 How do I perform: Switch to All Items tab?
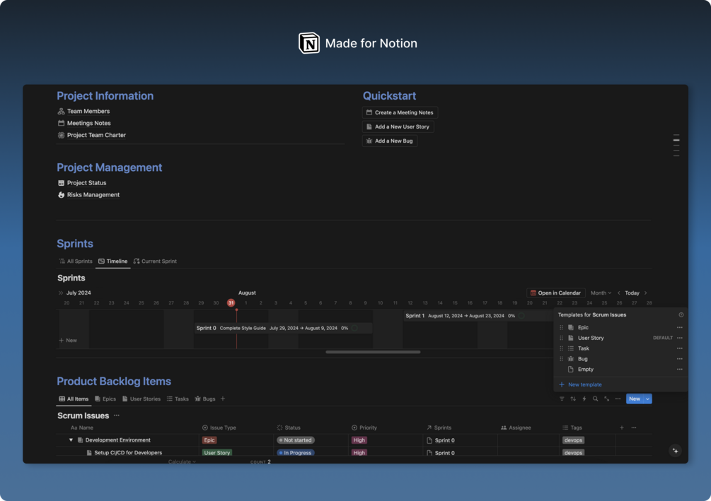74,399
